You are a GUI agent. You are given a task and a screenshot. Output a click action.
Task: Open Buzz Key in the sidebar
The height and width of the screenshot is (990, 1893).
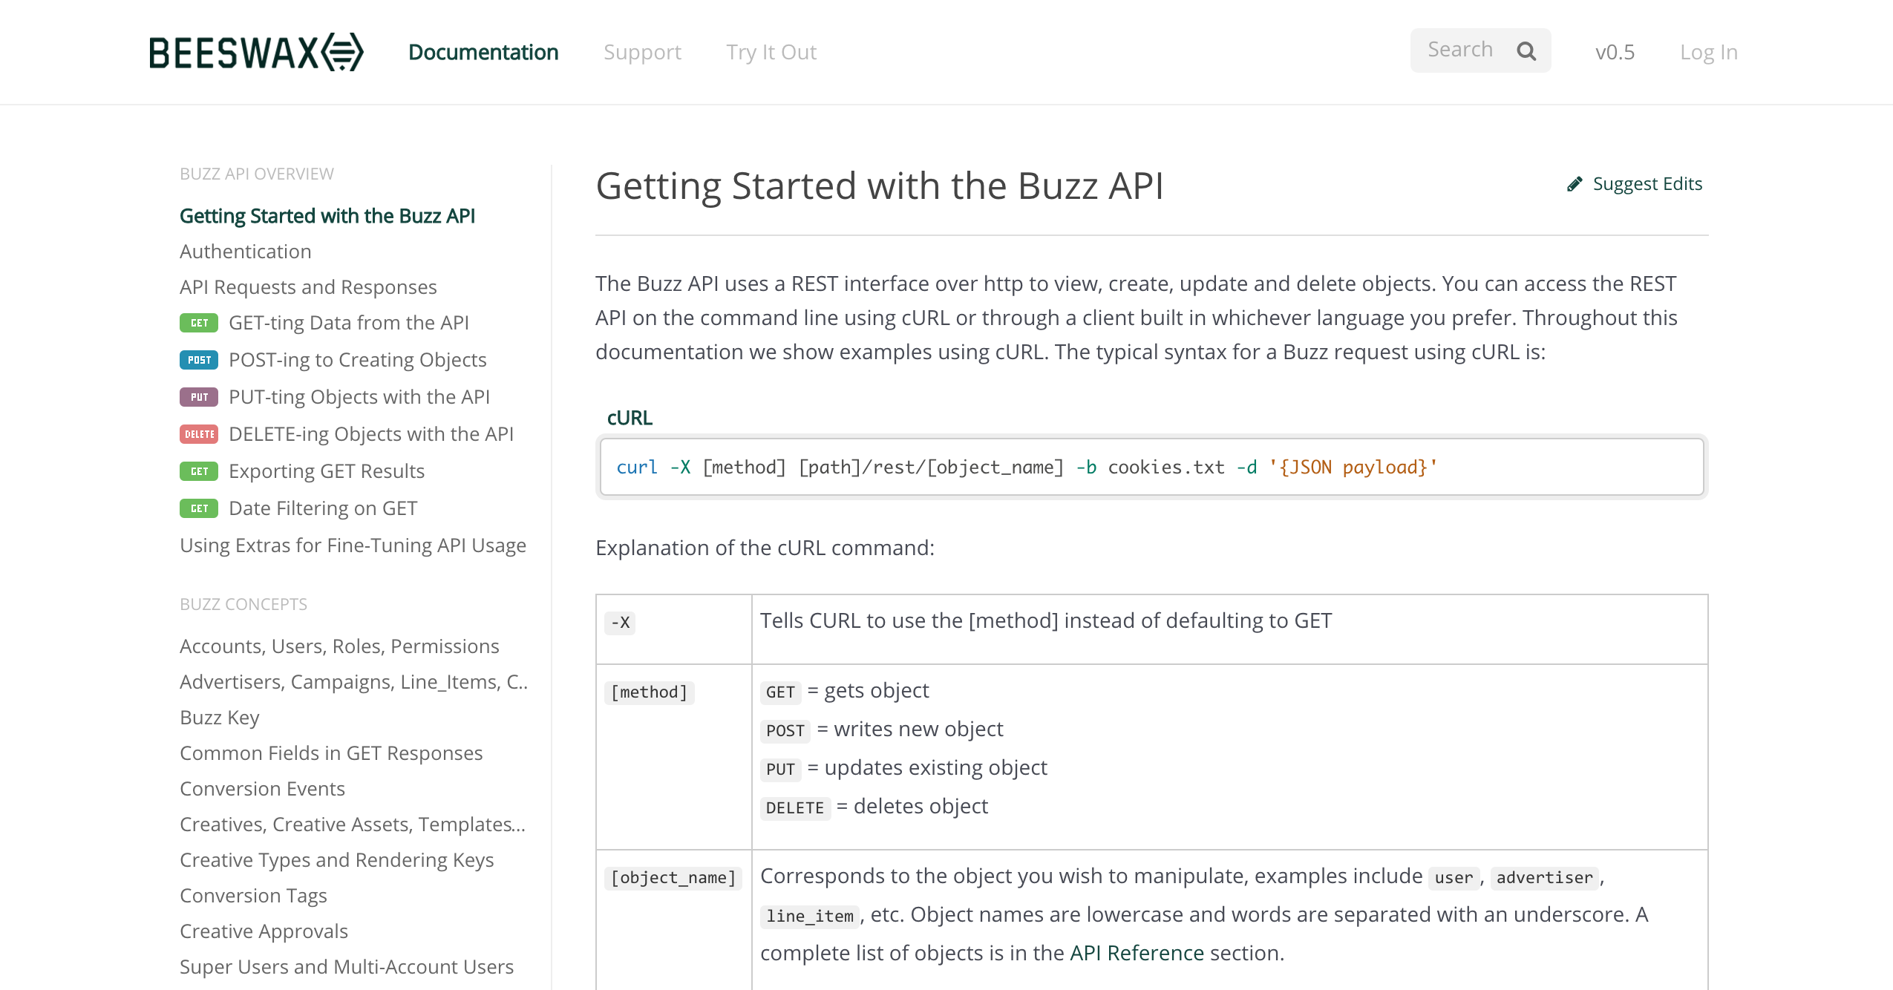click(x=219, y=718)
